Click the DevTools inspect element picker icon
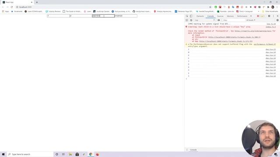280x157 pixels. (187, 16)
